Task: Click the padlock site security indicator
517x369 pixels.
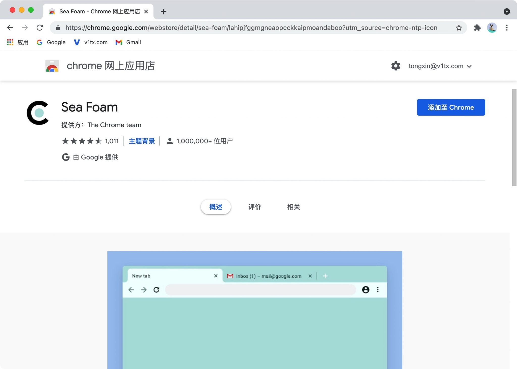Action: click(58, 28)
